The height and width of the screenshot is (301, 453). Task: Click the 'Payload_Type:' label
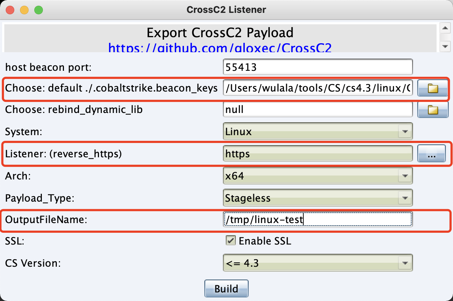coord(40,198)
